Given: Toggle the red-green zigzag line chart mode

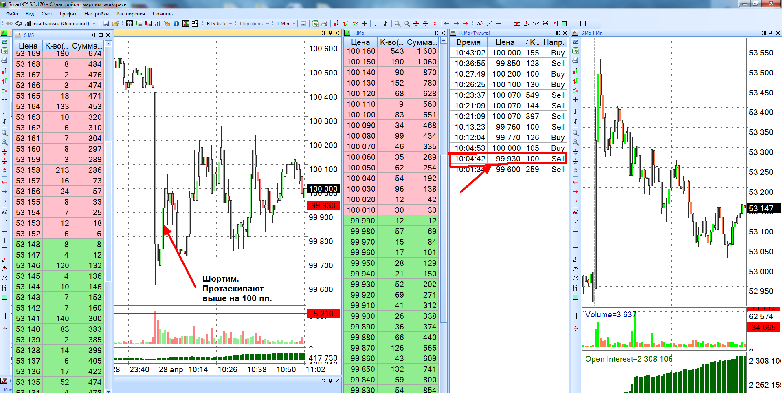Looking at the screenshot, I should tap(355, 24).
